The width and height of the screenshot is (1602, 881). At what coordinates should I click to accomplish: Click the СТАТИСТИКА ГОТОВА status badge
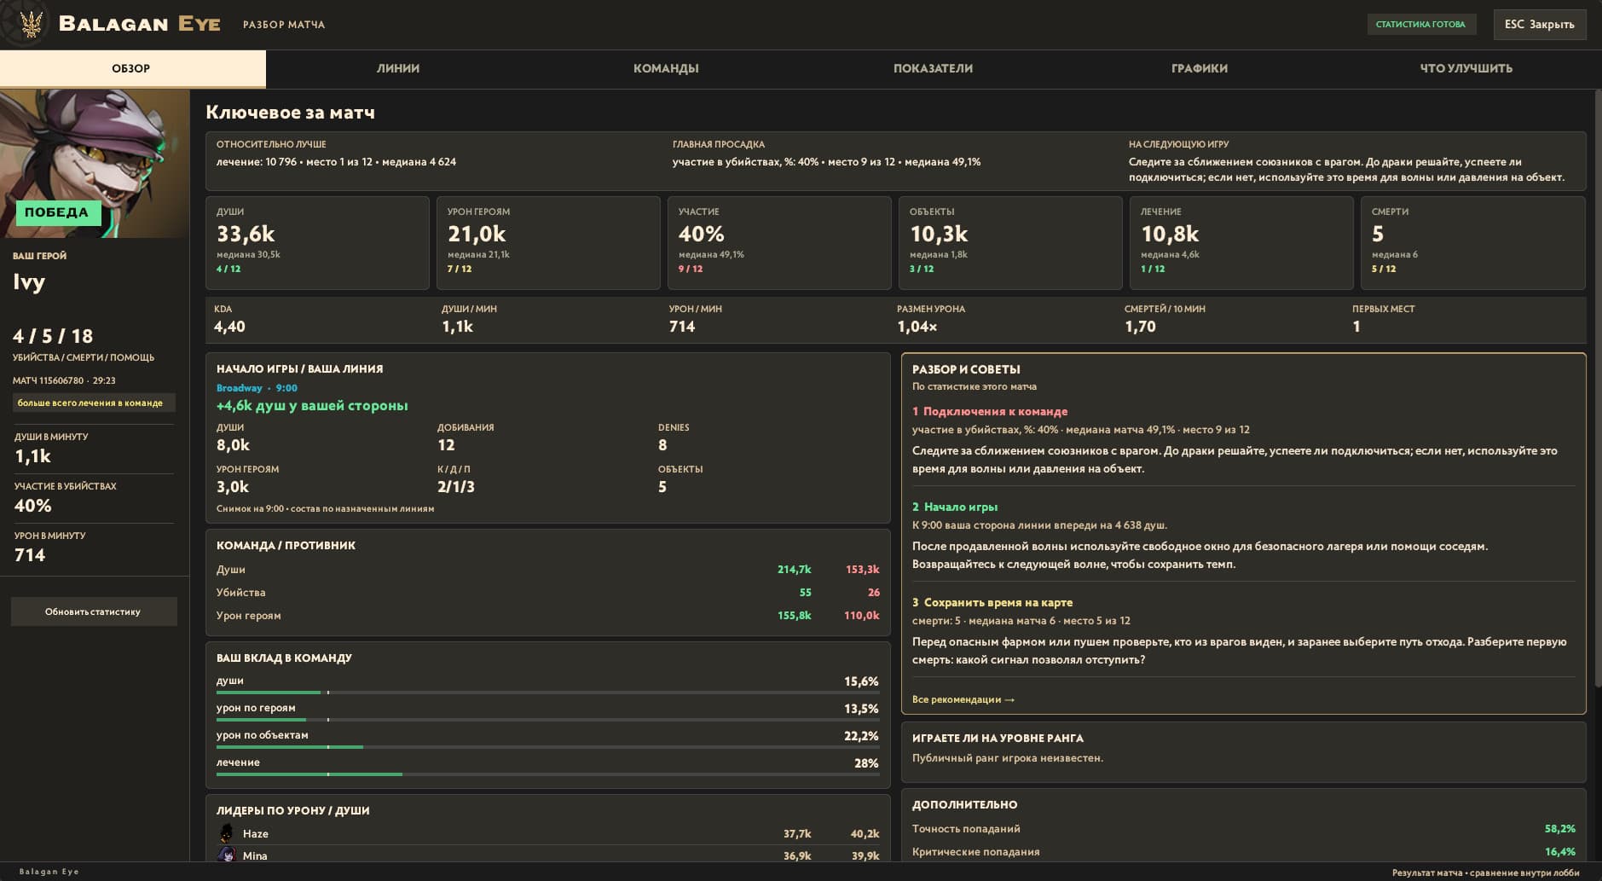coord(1420,24)
